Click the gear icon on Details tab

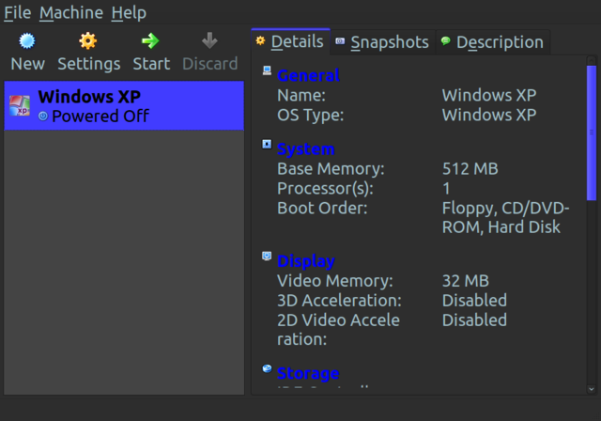(261, 40)
